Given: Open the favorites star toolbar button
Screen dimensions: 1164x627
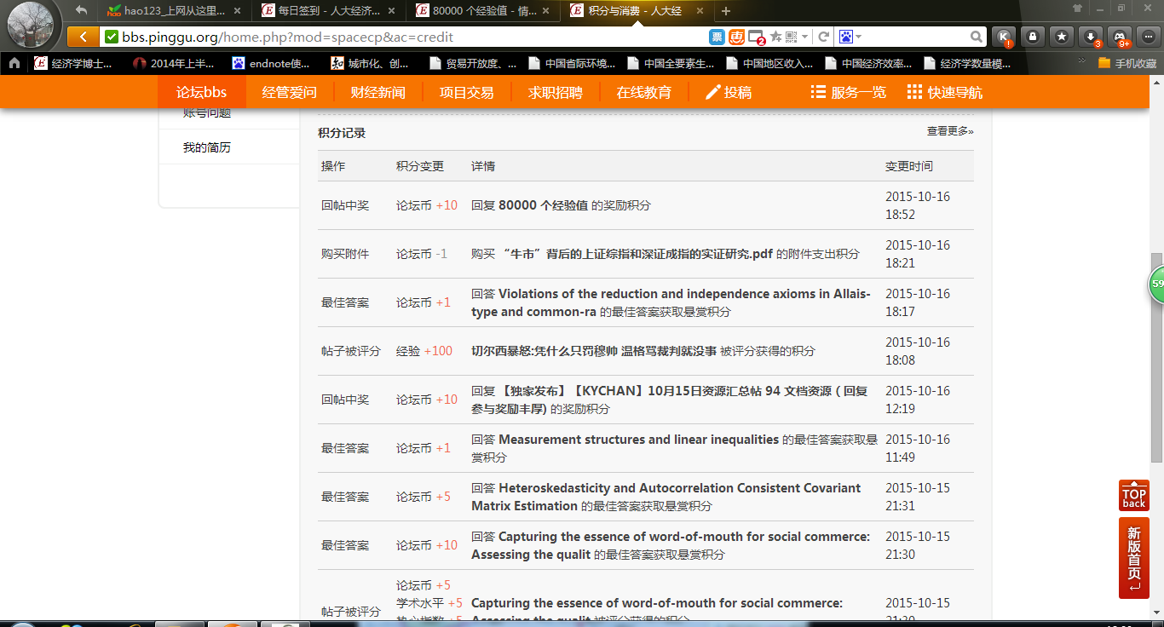Looking at the screenshot, I should coord(1062,37).
